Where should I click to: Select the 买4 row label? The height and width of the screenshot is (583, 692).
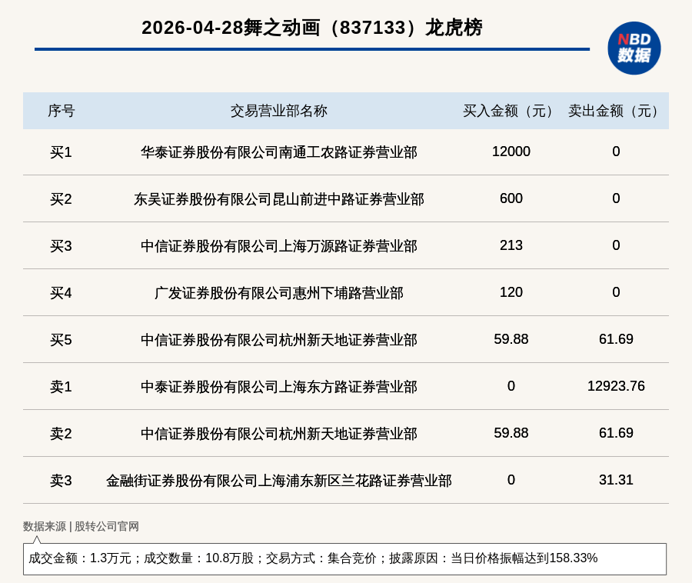61,293
